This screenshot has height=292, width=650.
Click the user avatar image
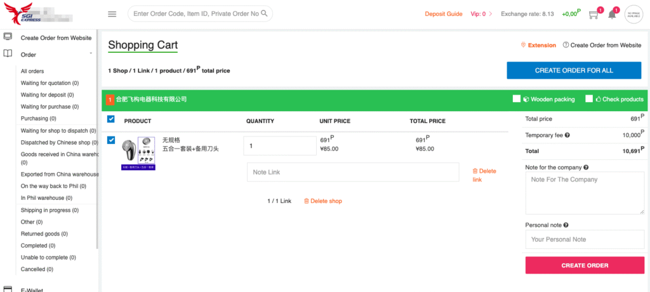pos(634,14)
